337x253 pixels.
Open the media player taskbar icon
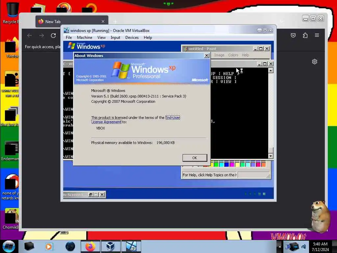click(49, 246)
